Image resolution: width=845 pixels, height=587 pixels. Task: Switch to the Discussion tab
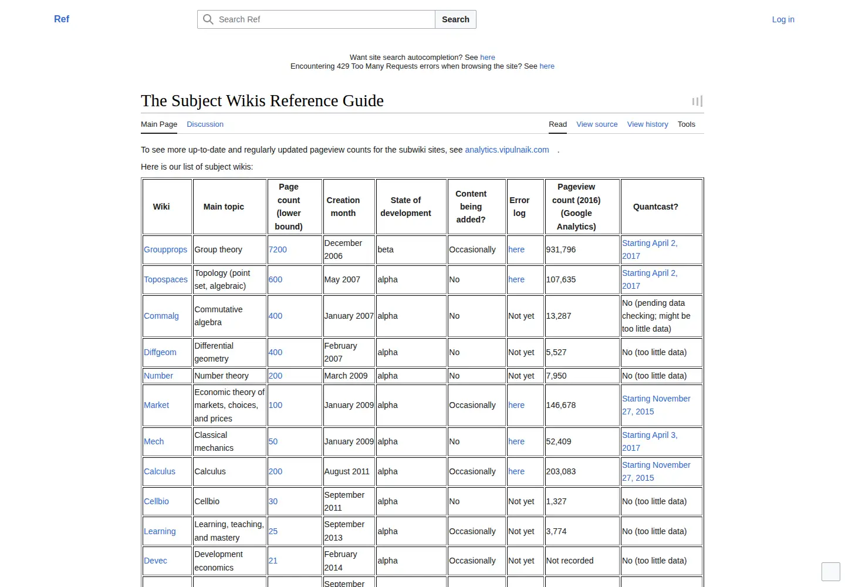[205, 124]
